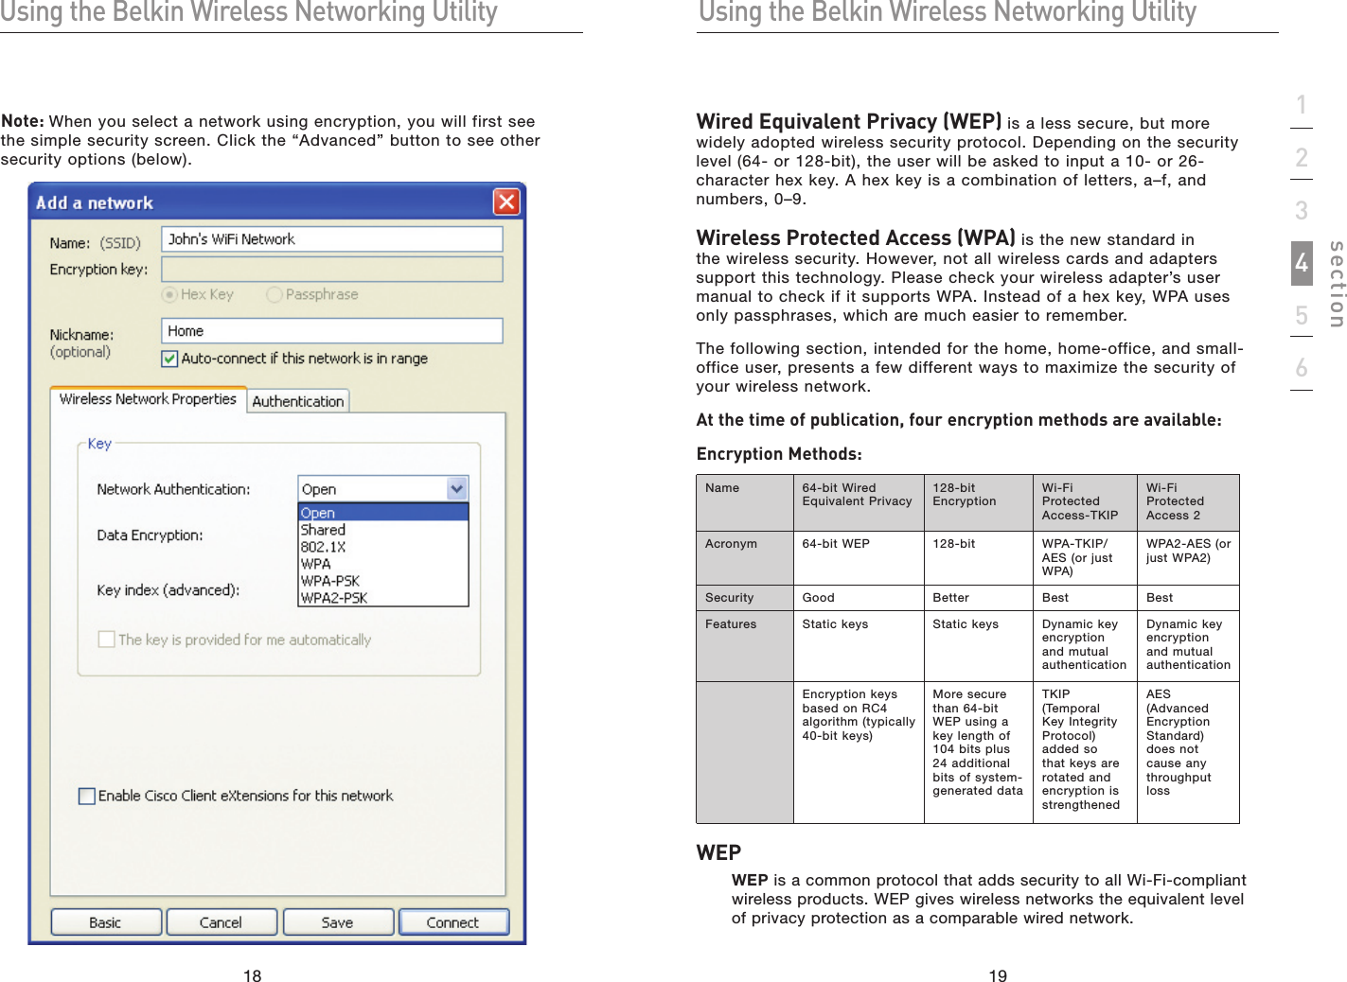Choose Open in the authentication list

tap(383, 513)
